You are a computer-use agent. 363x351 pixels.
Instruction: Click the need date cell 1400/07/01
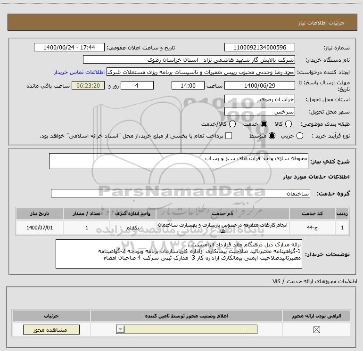click(40, 228)
